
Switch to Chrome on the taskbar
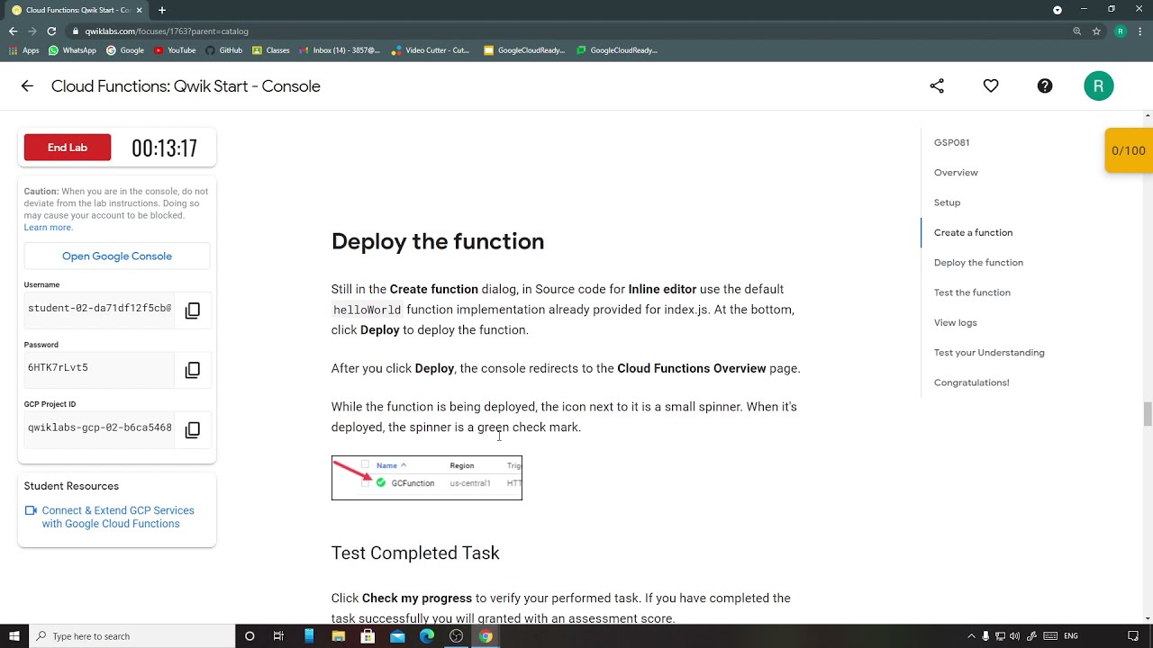486,636
